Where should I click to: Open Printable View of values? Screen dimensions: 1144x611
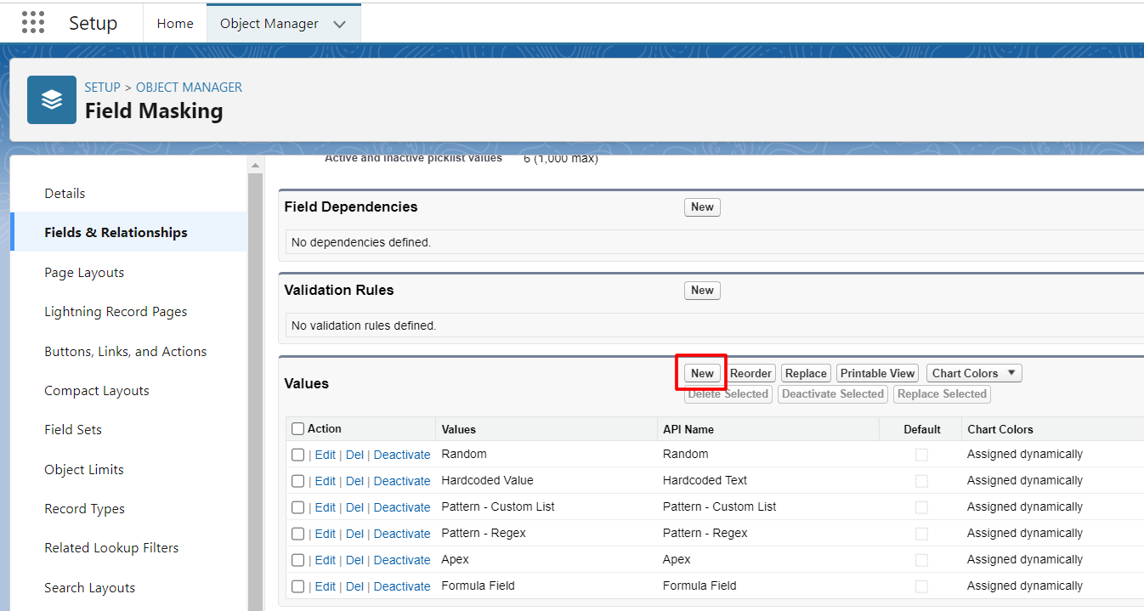(x=877, y=373)
